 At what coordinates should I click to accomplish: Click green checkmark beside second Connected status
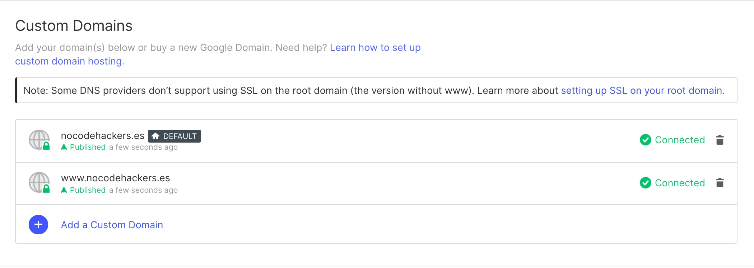coord(645,183)
